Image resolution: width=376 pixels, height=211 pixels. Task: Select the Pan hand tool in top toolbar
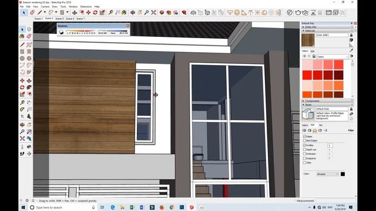(140, 12)
